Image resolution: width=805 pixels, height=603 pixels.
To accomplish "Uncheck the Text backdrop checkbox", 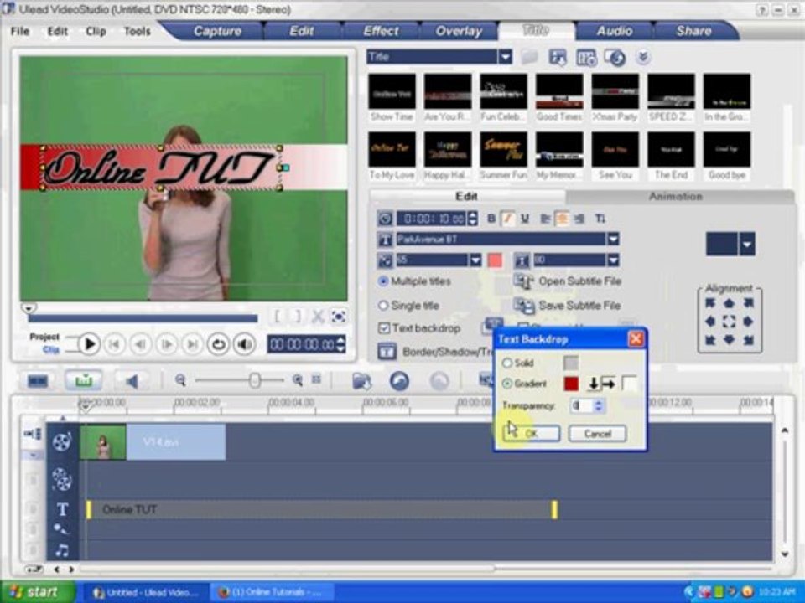I will click(383, 328).
